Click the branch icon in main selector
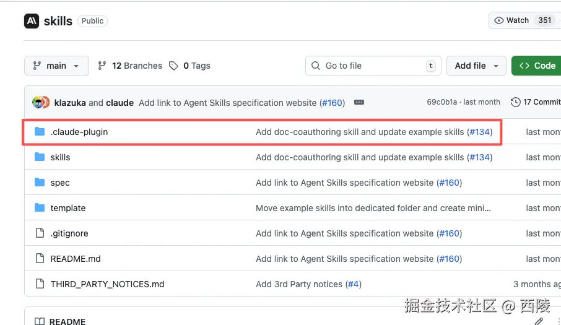Viewport: 561px width, 325px height. [x=37, y=66]
